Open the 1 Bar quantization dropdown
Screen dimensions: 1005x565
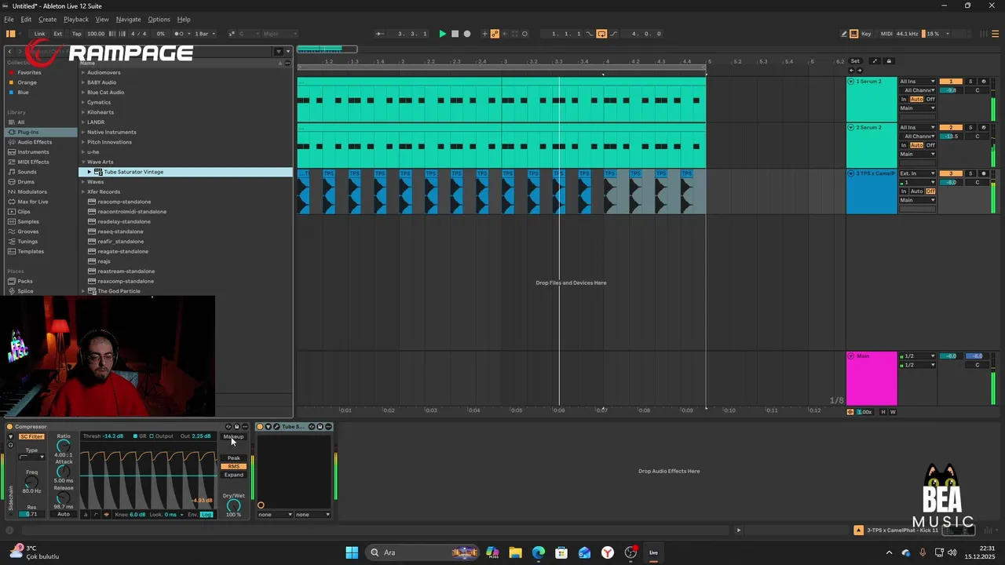coord(203,34)
